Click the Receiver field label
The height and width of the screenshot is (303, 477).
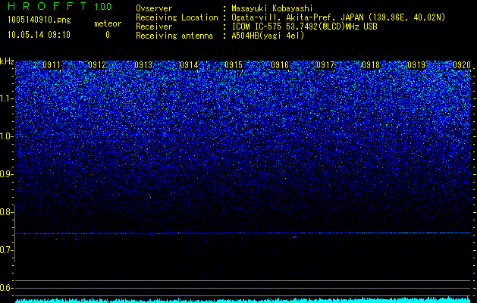[x=154, y=27]
